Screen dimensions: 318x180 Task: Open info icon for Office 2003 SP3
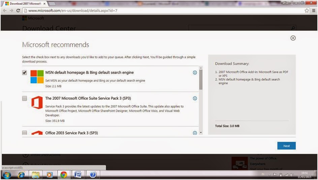195,133
